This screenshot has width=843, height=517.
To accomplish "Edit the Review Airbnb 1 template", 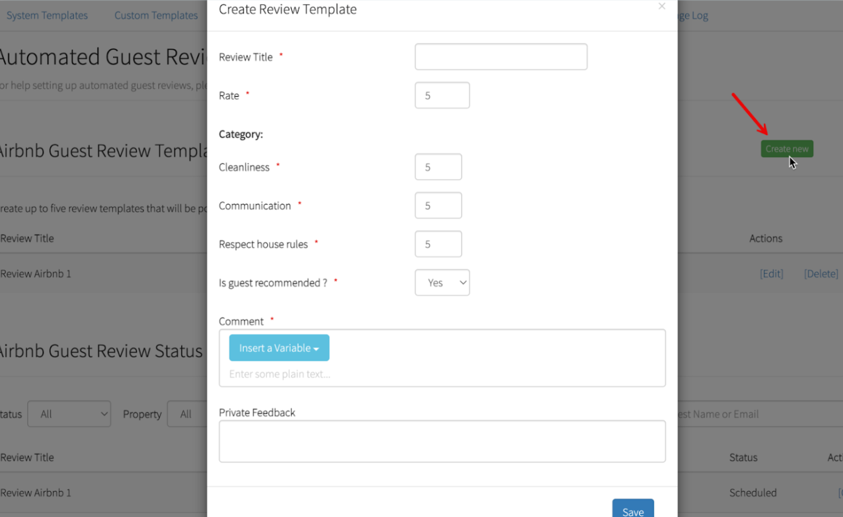I will [x=771, y=274].
